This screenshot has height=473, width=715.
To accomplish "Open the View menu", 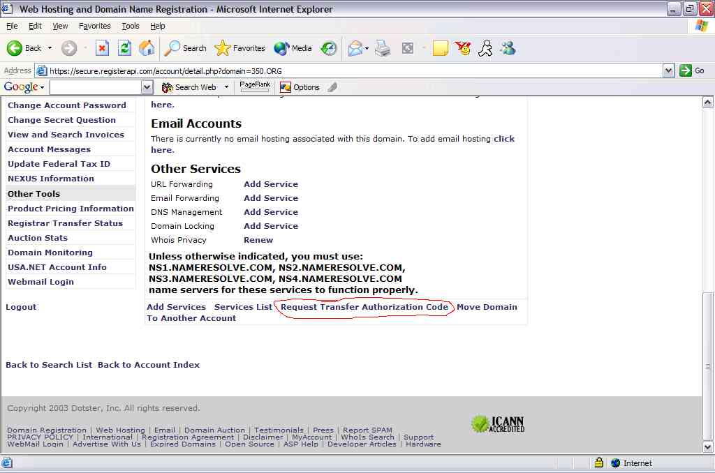I will [60, 26].
